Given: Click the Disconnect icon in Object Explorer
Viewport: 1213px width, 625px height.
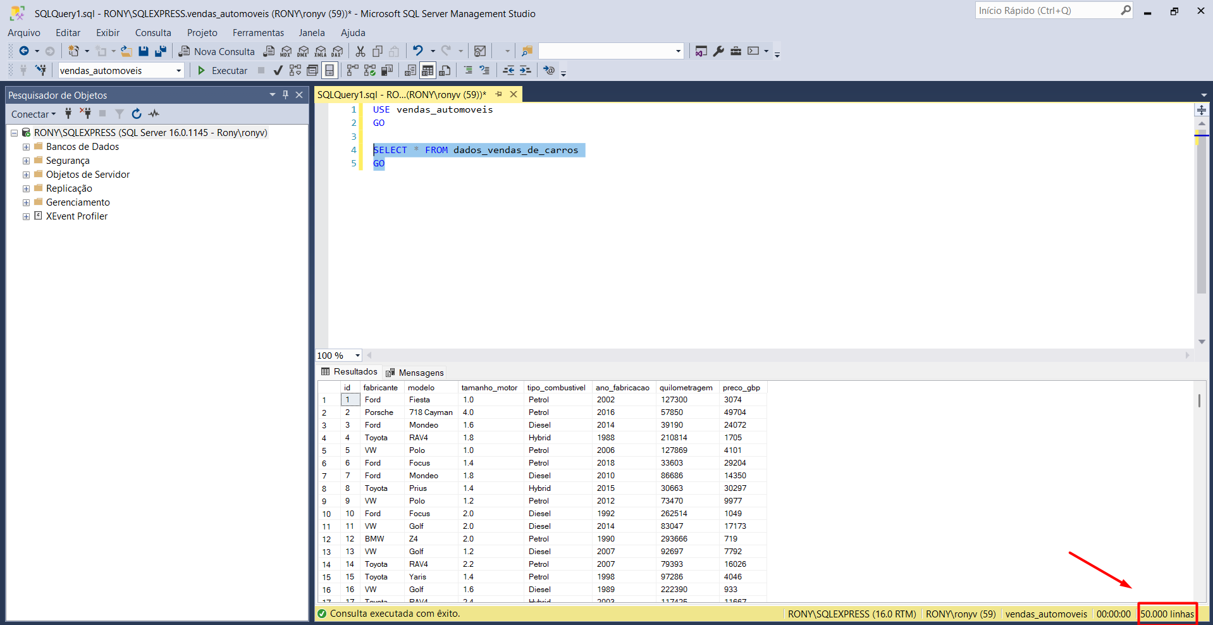Looking at the screenshot, I should click(x=85, y=114).
